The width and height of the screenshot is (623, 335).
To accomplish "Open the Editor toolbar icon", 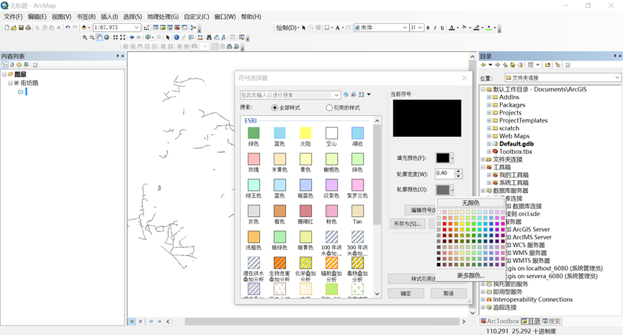I will point(147,27).
